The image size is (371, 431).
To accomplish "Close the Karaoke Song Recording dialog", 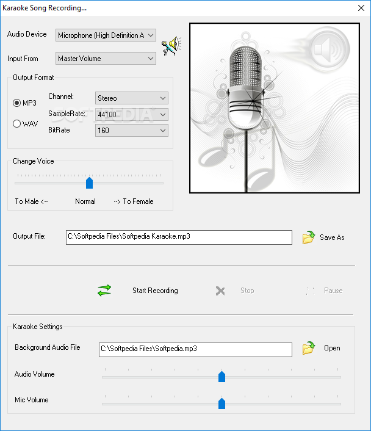I will point(361,8).
